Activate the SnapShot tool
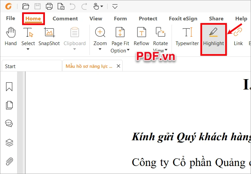Viewport: 251px width, 174px height. [49, 36]
